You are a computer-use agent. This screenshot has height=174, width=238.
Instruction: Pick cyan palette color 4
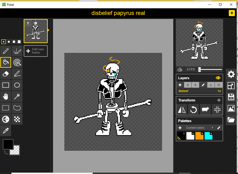209,136
